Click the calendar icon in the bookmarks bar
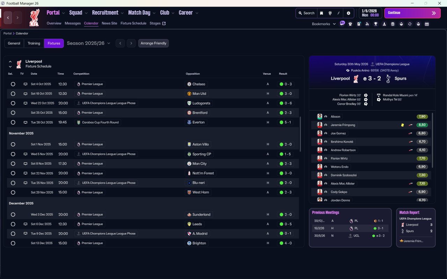The width and height of the screenshot is (447, 279). pos(427,24)
